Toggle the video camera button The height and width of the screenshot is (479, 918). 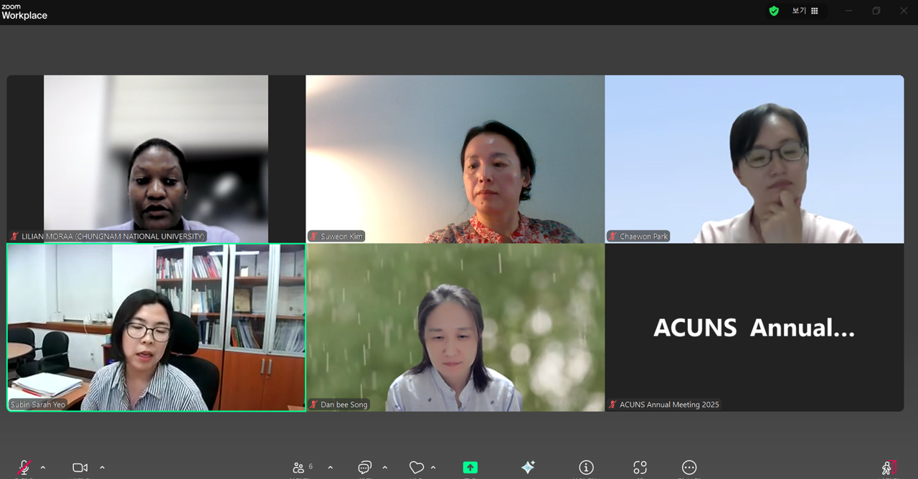[x=80, y=468]
